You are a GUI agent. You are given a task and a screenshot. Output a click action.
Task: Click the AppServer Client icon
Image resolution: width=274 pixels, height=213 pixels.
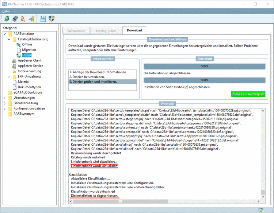(14, 60)
